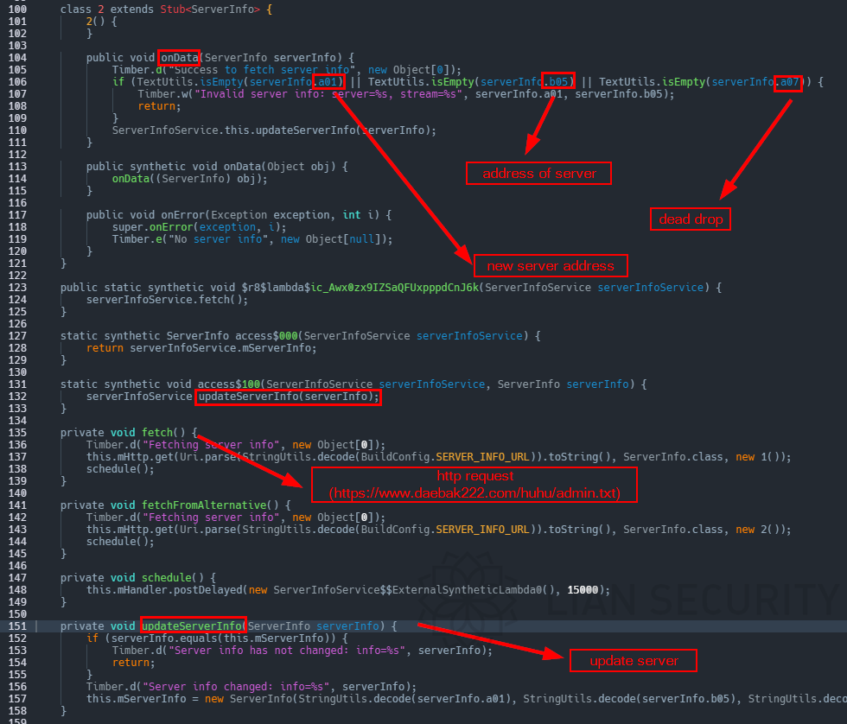Click 'updateServerInfo' declaration on line 151
The image size is (847, 724).
point(192,626)
